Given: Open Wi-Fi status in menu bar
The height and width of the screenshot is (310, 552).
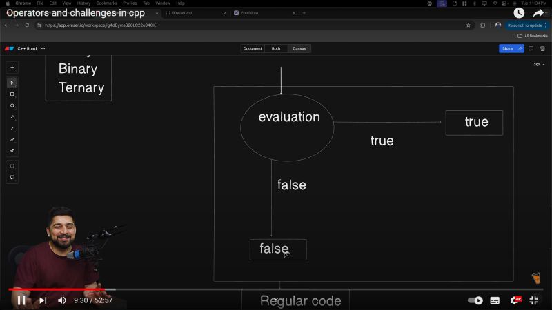Looking at the screenshot, I should [x=495, y=3].
